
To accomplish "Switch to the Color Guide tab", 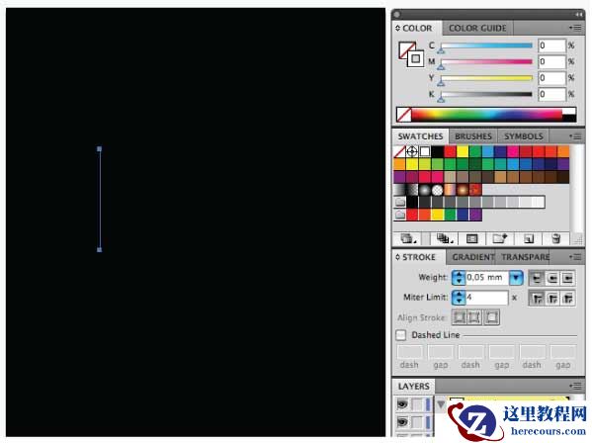I will [477, 29].
